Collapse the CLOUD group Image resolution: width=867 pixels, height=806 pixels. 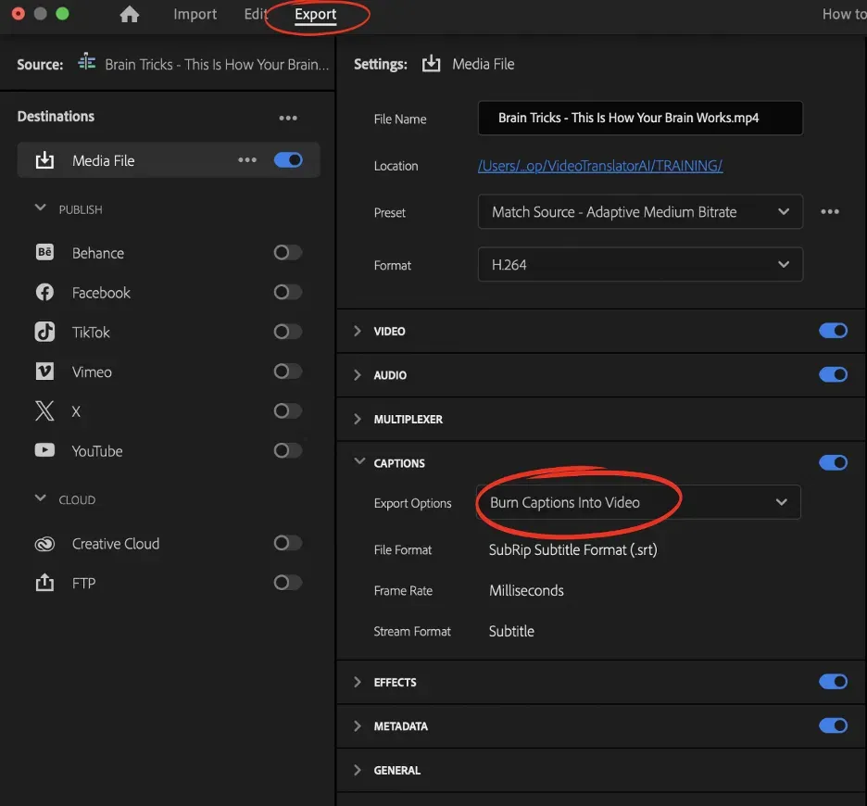click(x=41, y=498)
